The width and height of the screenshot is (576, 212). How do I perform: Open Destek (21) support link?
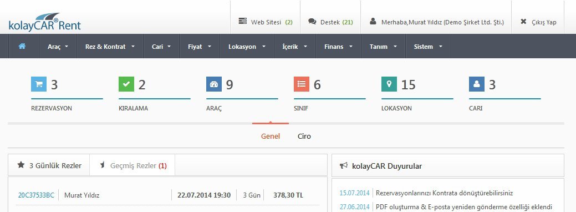point(330,22)
